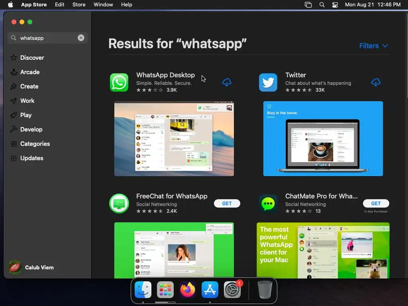The image size is (408, 306).
Task: Click the ChatMate Pro app icon
Action: click(268, 204)
